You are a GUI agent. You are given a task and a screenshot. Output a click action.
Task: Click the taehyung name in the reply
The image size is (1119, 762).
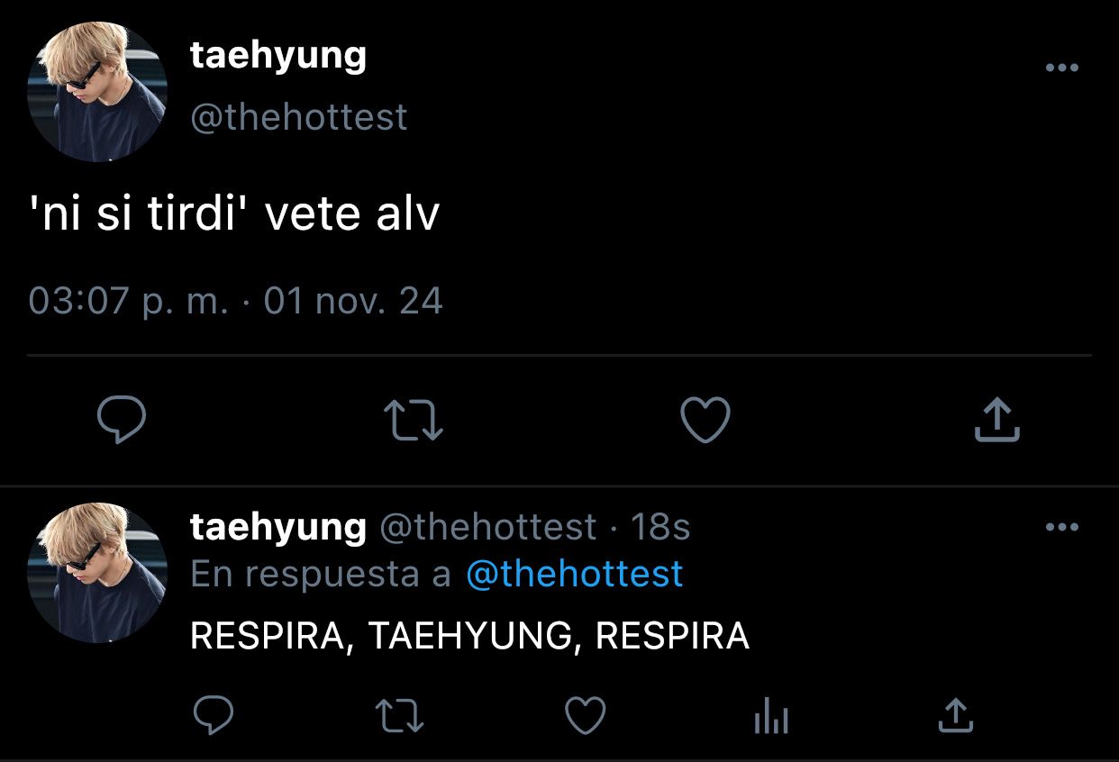point(278,527)
